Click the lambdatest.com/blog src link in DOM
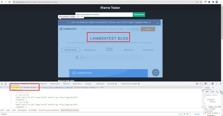The image size is (223, 116). 58,87
